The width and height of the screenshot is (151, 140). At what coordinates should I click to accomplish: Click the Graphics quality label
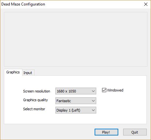35,100
